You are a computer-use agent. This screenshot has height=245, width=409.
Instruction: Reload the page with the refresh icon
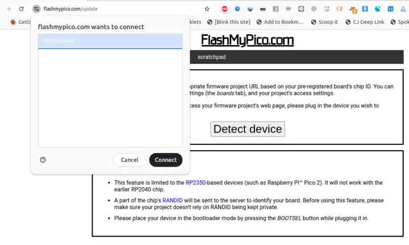(21, 9)
